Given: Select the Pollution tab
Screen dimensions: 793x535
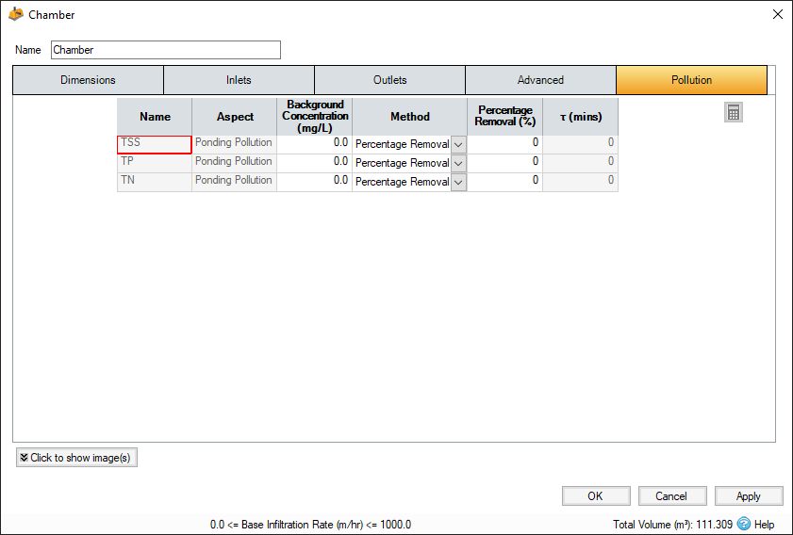Looking at the screenshot, I should coord(691,80).
